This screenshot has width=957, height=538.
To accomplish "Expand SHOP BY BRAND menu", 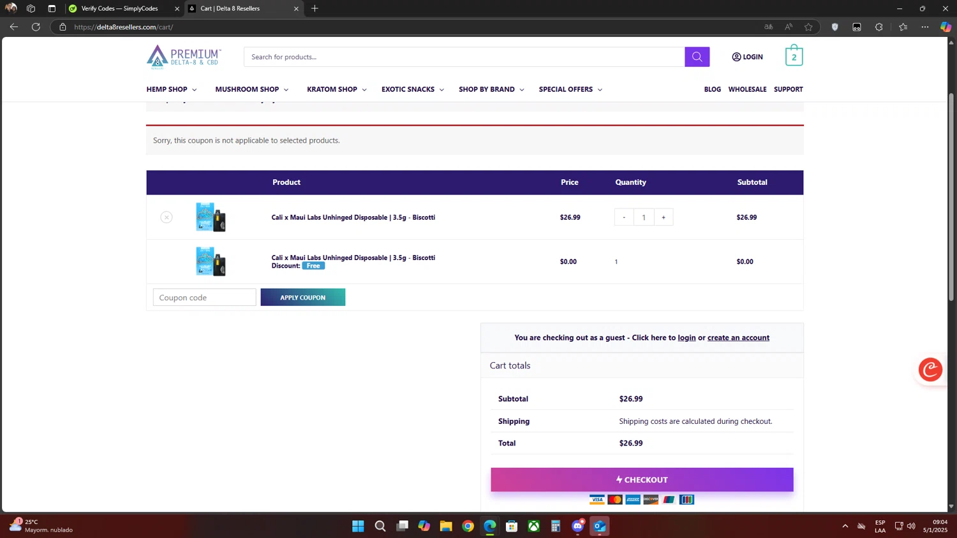I will click(491, 89).
